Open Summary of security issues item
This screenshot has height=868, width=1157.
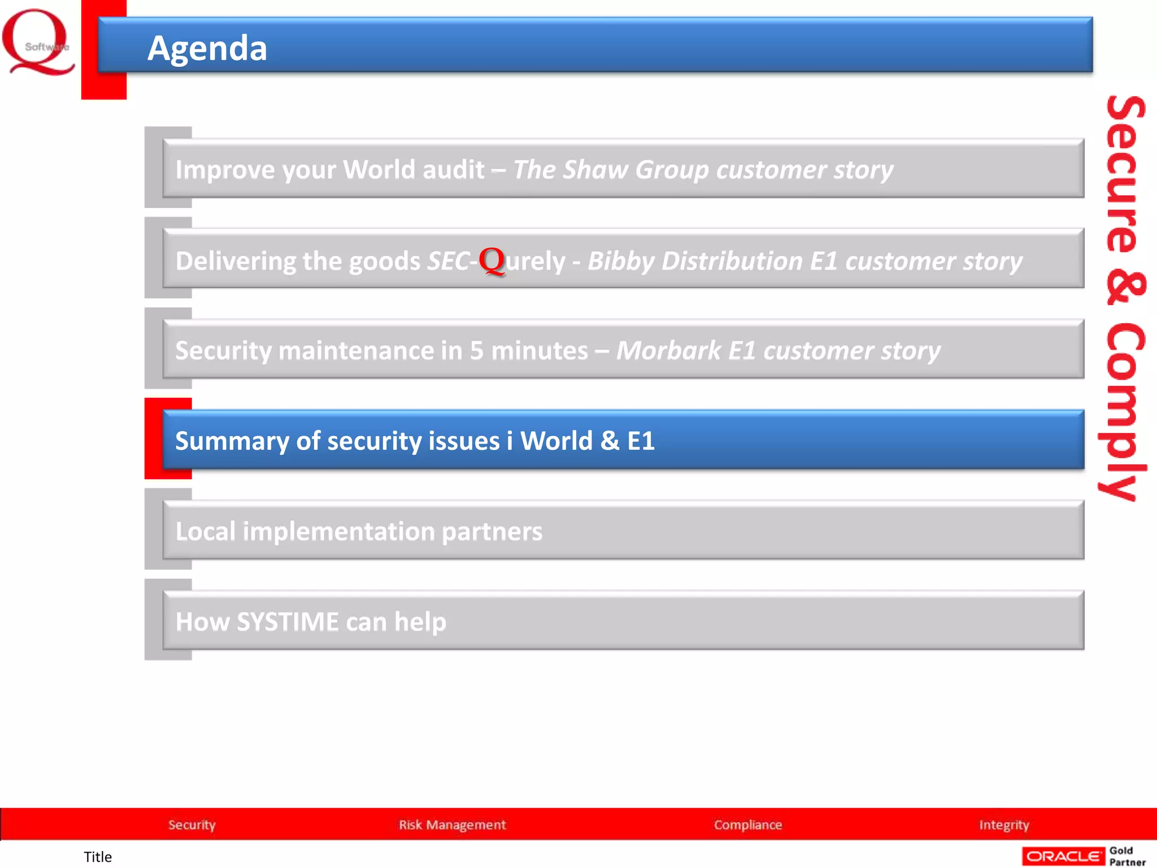(x=623, y=440)
